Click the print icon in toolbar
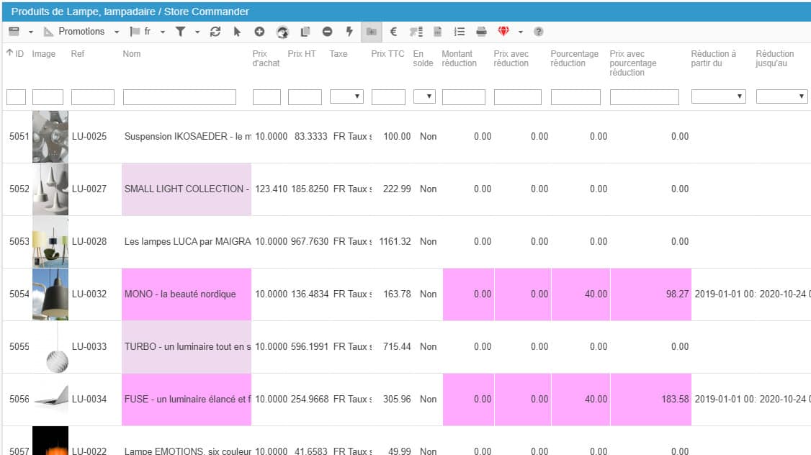 (481, 32)
